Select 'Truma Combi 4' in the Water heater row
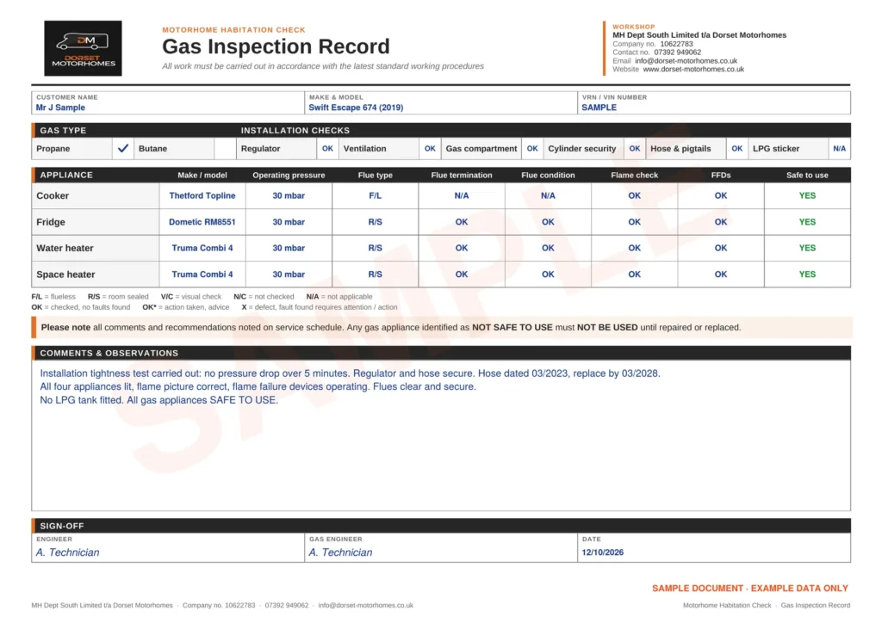 (202, 248)
